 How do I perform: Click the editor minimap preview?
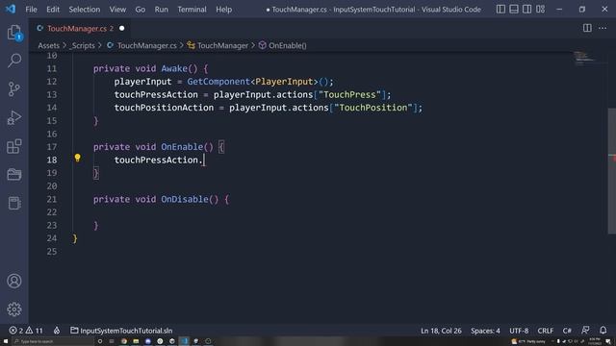pos(584,58)
